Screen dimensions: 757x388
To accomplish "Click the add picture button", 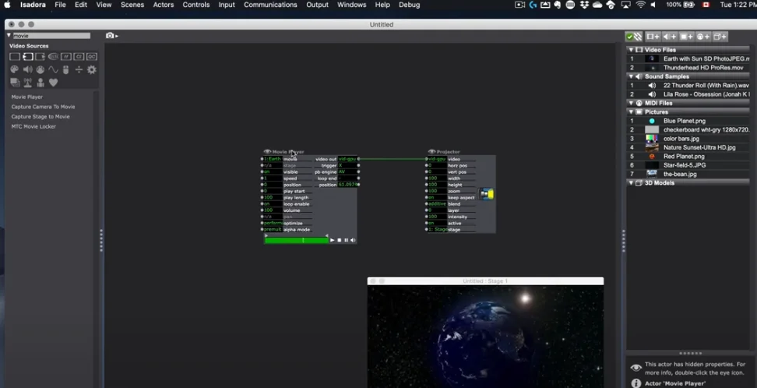I will (686, 37).
